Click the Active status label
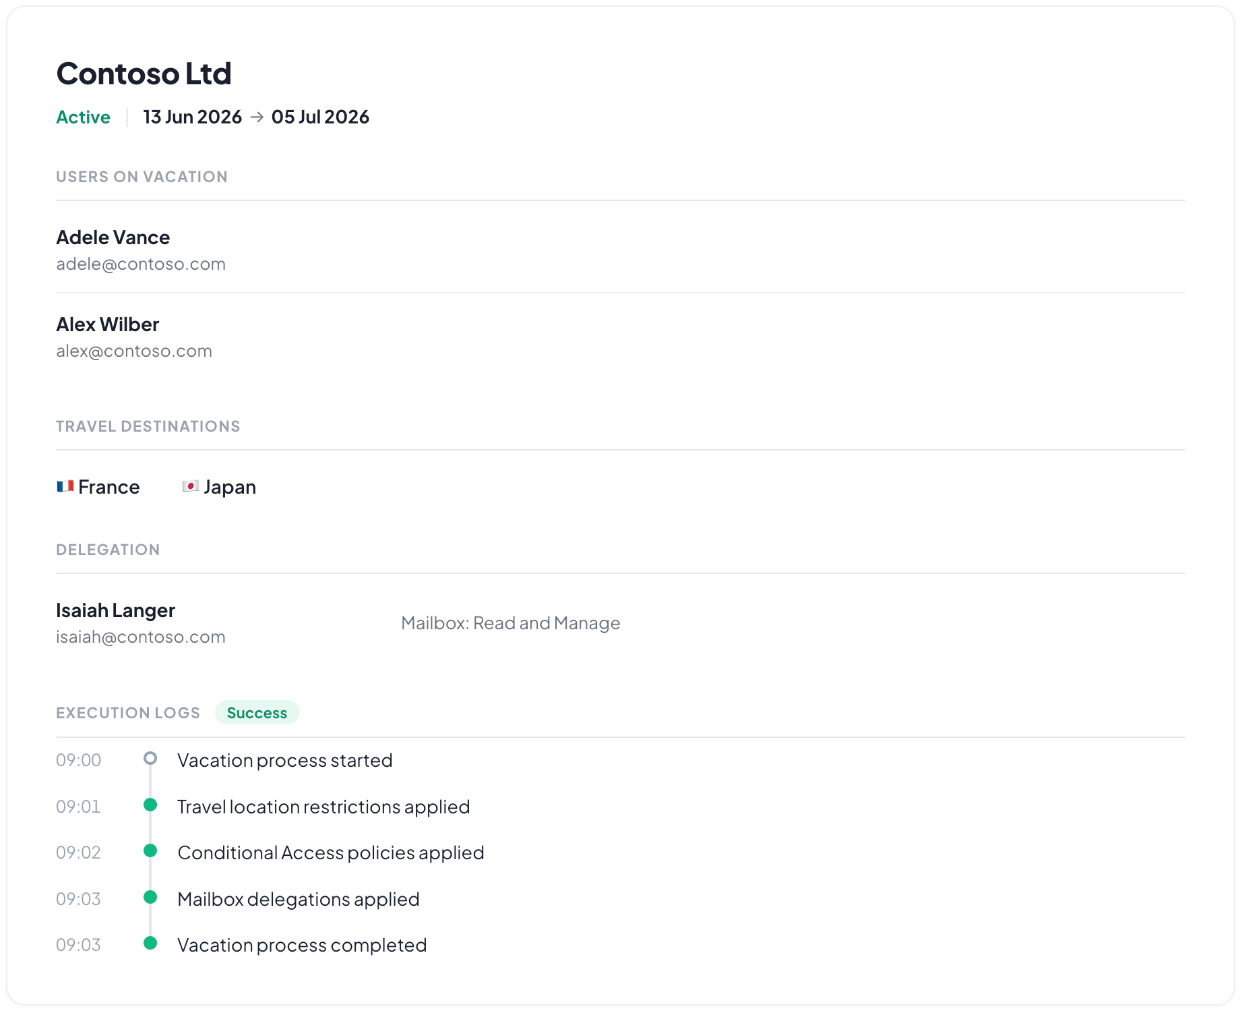 tap(83, 117)
